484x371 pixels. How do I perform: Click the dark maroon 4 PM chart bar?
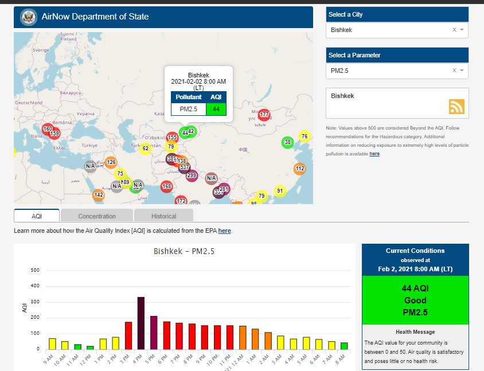coord(140,323)
